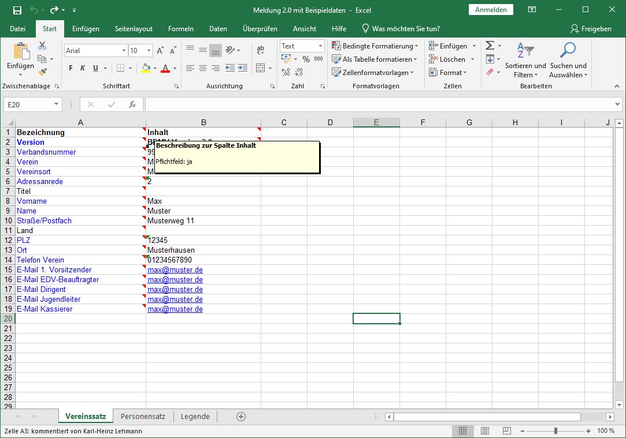Toggle left text alignment
Screen dimensions: 626x438
(190, 68)
